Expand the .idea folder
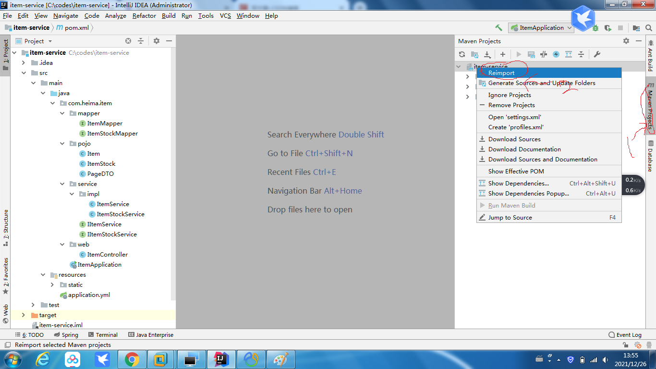The image size is (656, 369). click(x=24, y=63)
